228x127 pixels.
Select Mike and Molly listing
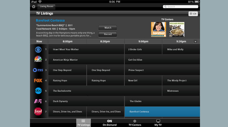pyautogui.click(x=181, y=49)
